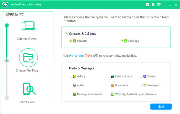Select the Choose File Type circle icon

(28, 58)
